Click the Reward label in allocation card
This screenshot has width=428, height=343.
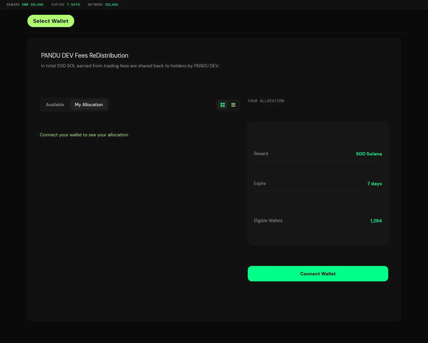coord(261,154)
